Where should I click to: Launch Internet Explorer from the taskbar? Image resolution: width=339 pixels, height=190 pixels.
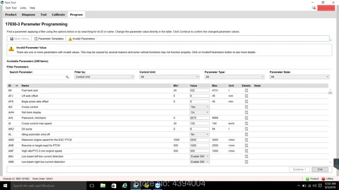tap(125, 186)
